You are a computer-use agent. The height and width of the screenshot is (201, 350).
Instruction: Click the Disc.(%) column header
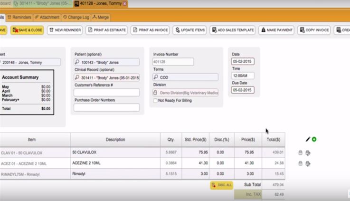(x=222, y=140)
